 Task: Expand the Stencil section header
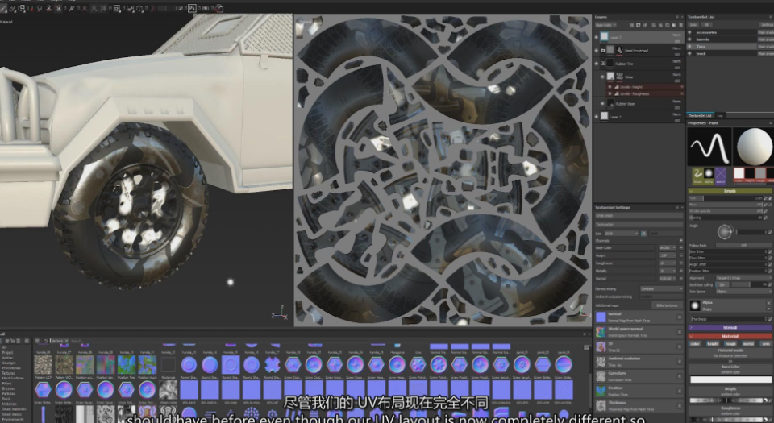(730, 327)
